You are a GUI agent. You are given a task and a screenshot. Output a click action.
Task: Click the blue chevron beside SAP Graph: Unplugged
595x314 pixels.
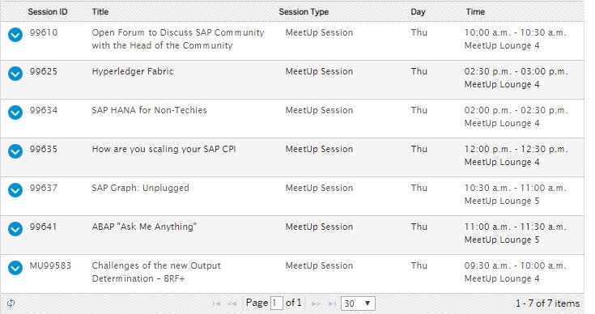pos(15,190)
